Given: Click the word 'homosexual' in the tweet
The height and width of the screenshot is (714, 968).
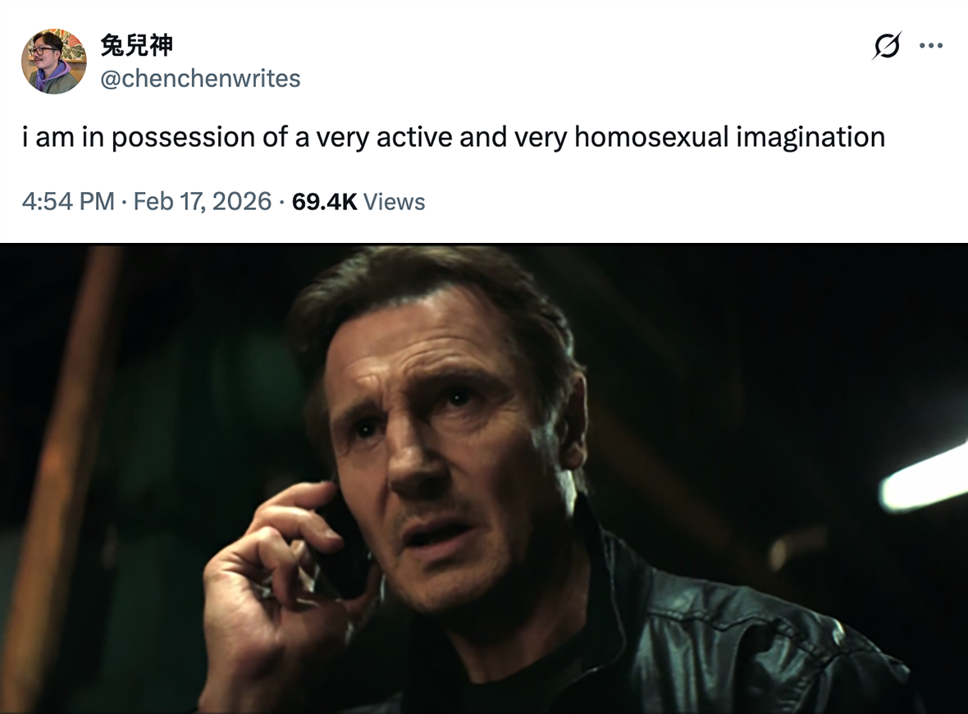Looking at the screenshot, I should 651,136.
